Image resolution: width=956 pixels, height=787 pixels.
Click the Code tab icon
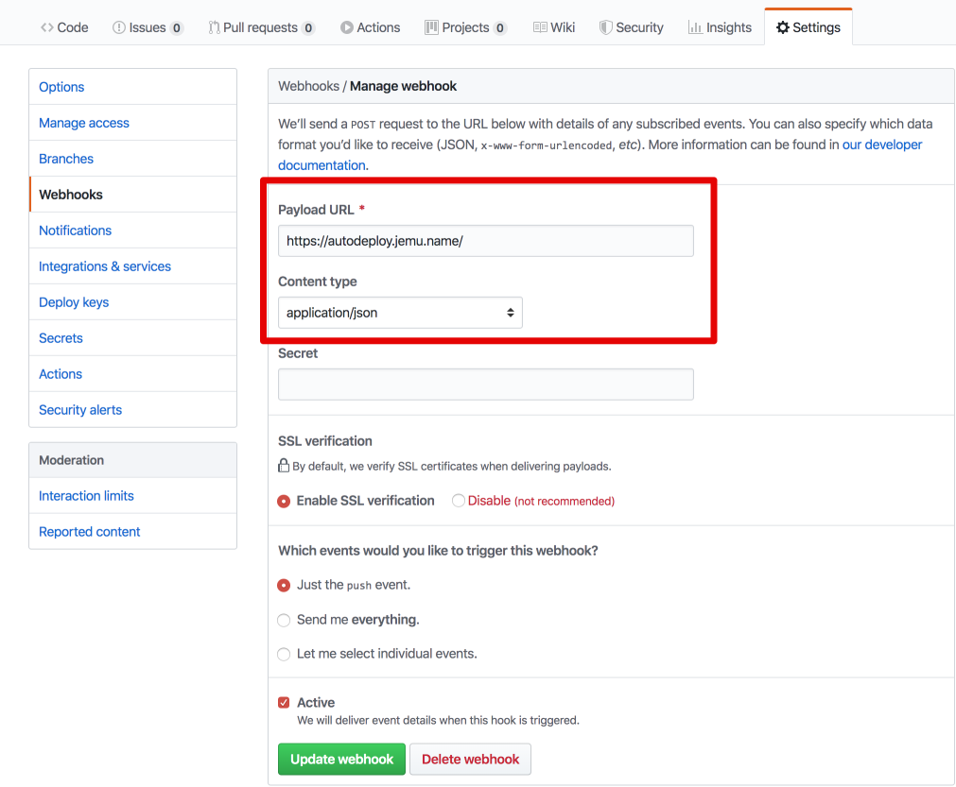pos(46,26)
